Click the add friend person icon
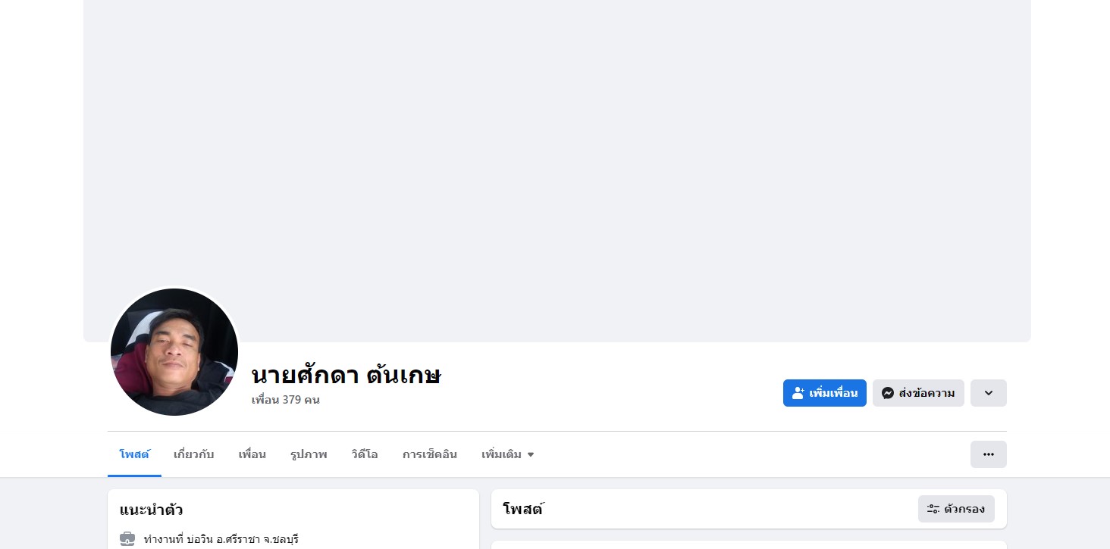Viewport: 1110px width, 549px height. pyautogui.click(x=798, y=393)
